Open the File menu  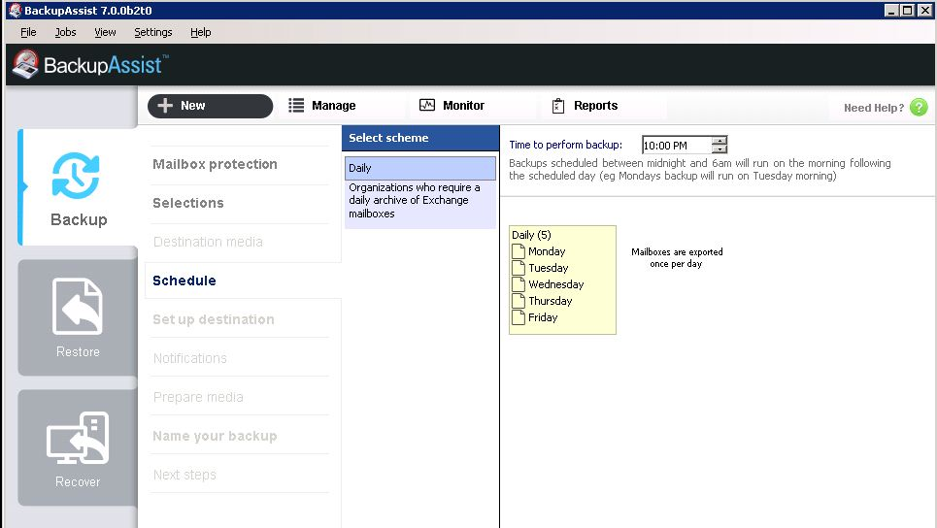28,32
